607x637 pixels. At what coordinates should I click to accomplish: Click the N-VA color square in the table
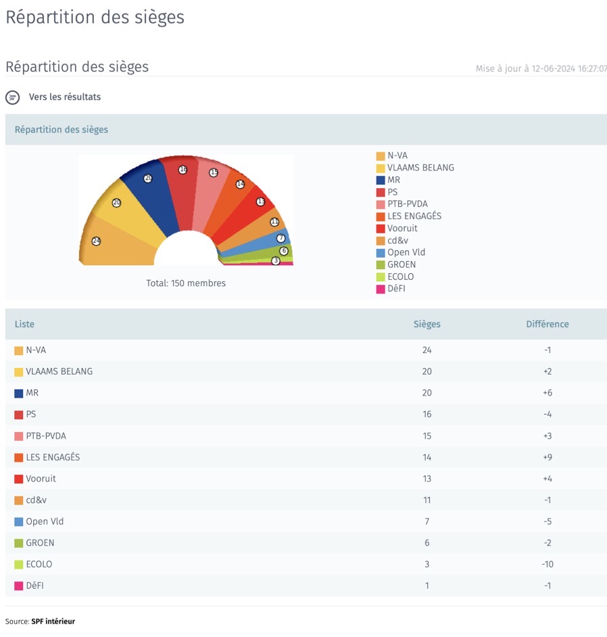[x=19, y=350]
